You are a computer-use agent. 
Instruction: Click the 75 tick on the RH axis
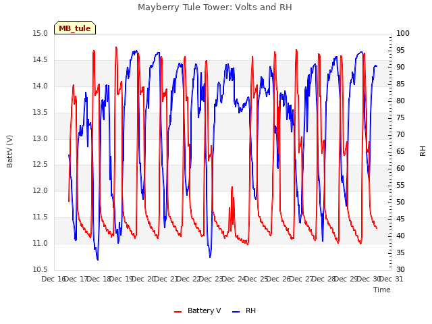pos(400,117)
